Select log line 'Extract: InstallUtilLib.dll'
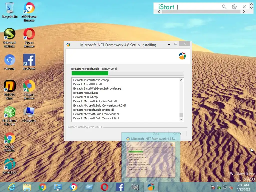The width and height of the screenshot is (256, 192). coord(87,84)
